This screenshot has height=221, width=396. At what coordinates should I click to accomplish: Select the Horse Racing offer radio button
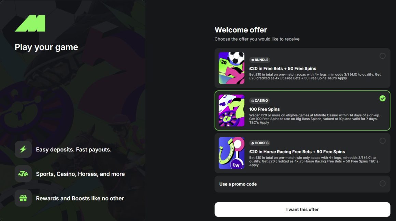pyautogui.click(x=382, y=141)
